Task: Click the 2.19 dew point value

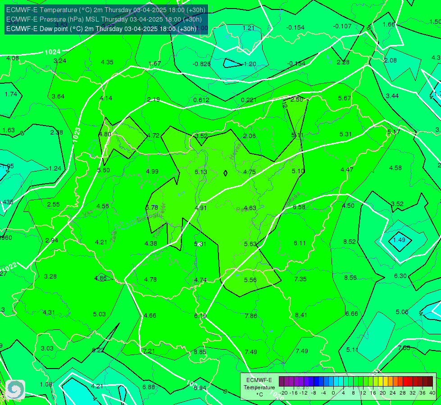Action: (x=154, y=99)
